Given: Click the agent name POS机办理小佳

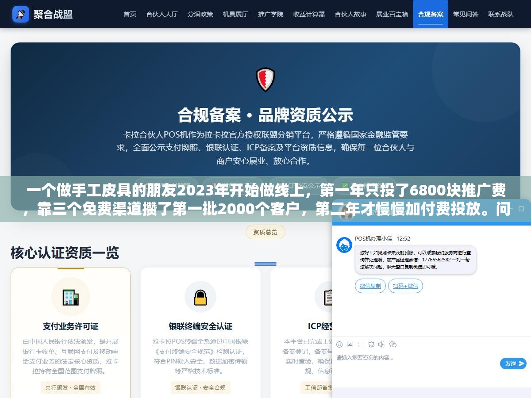Looking at the screenshot, I should click(x=373, y=239).
